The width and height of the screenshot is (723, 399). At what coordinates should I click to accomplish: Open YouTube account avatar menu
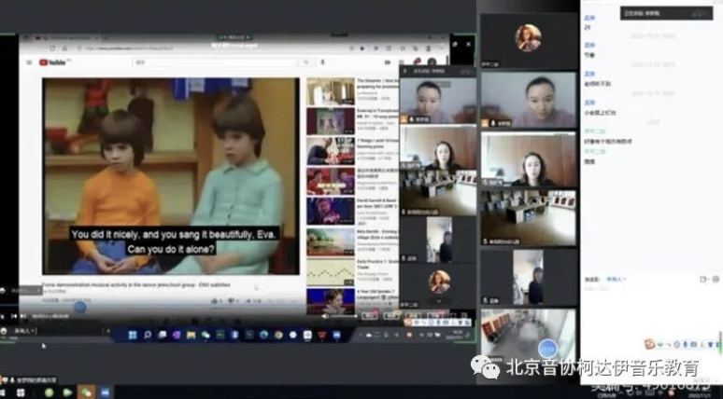[x=432, y=62]
